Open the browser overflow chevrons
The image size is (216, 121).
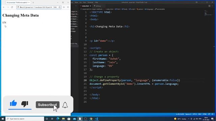coord(64,7)
